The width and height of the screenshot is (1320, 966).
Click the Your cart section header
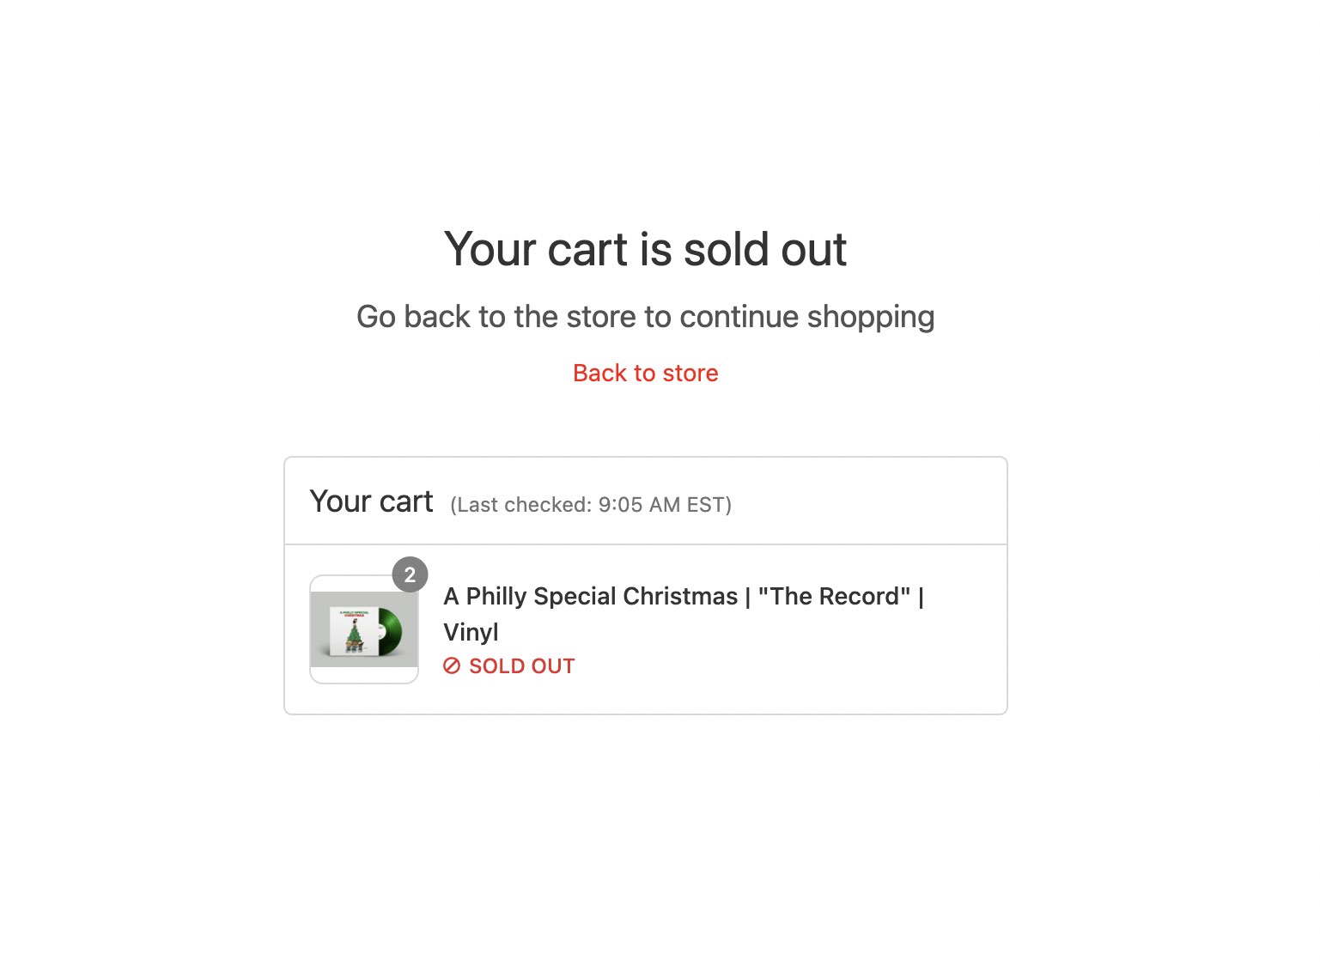click(x=371, y=501)
